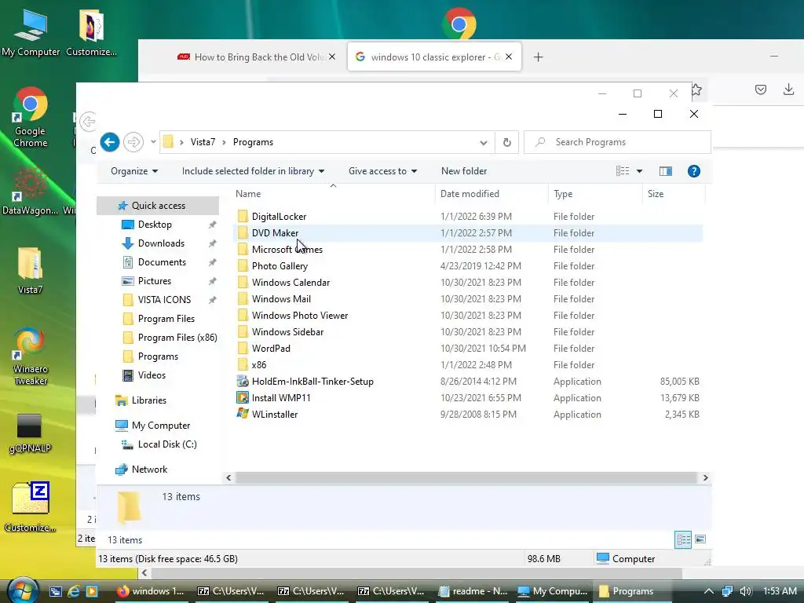Switch to How to Bring Back browser tab
Image resolution: width=804 pixels, height=603 pixels.
pos(255,57)
